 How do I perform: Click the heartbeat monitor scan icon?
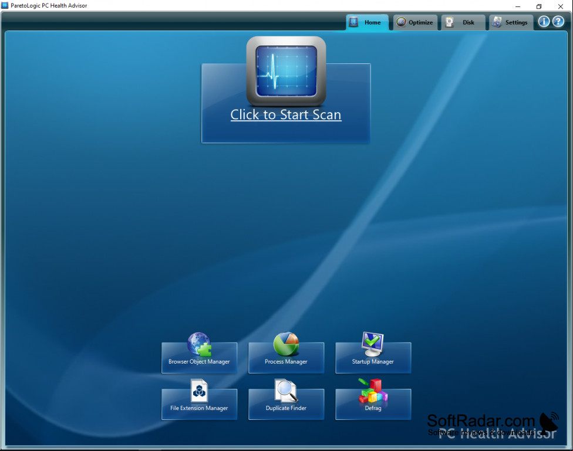(286, 71)
